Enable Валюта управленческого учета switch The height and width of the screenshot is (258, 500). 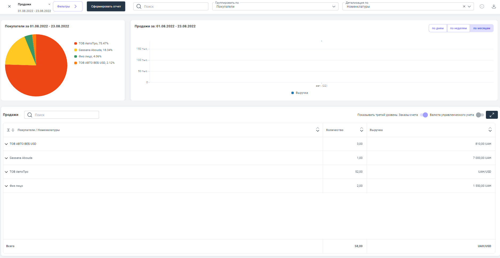tap(480, 115)
